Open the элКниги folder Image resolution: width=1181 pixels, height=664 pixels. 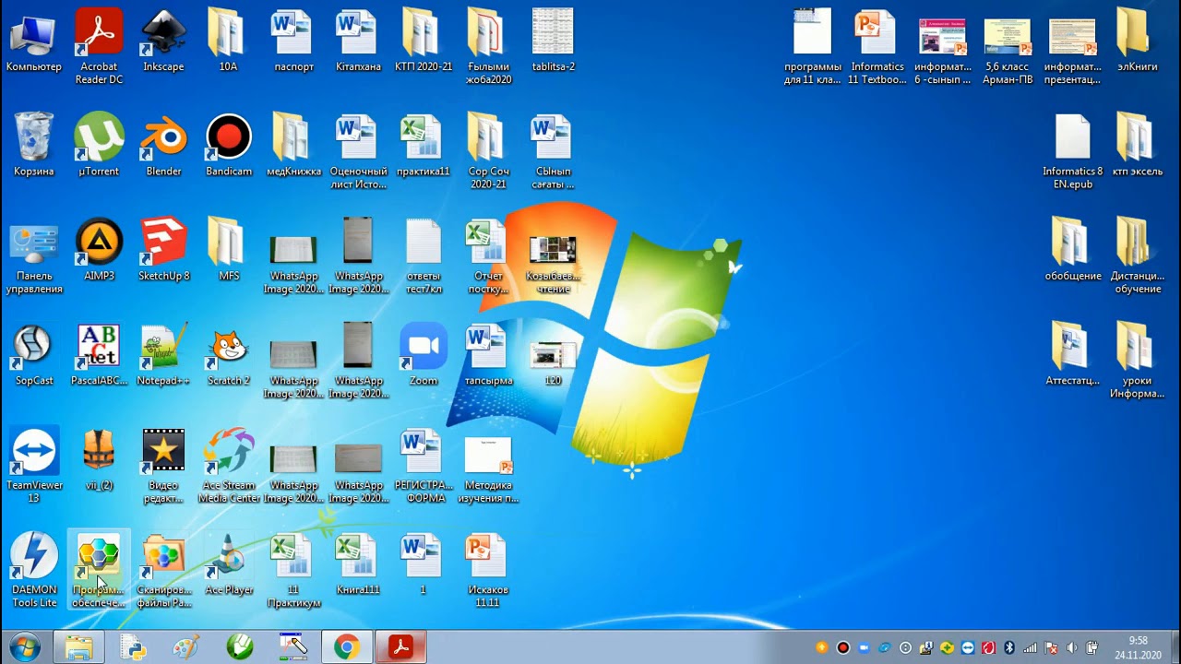point(1138,41)
